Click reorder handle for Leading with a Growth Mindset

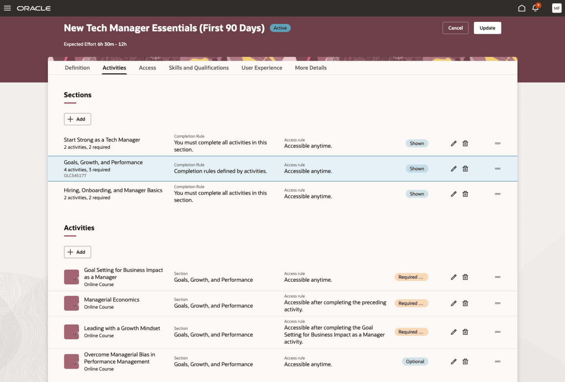click(498, 332)
